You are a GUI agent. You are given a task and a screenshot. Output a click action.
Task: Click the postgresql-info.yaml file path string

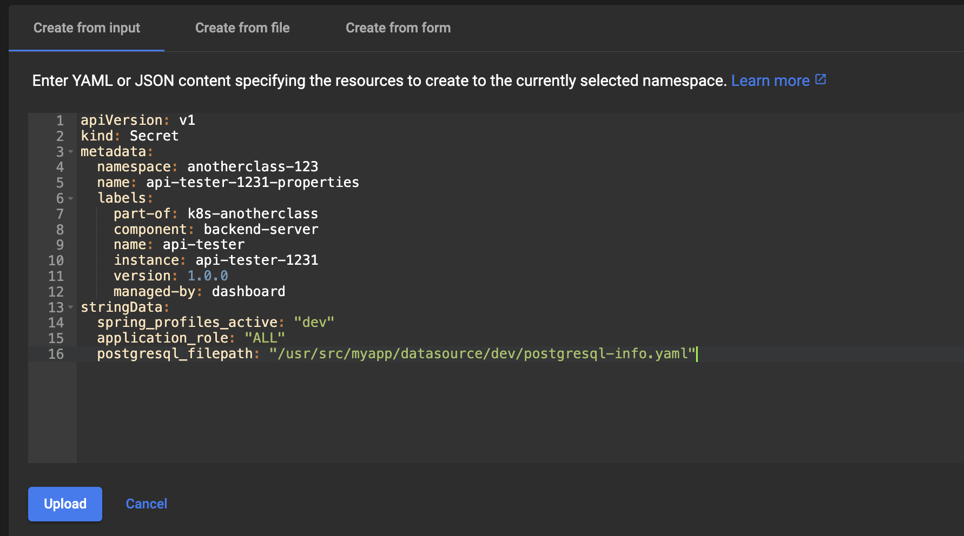point(481,354)
